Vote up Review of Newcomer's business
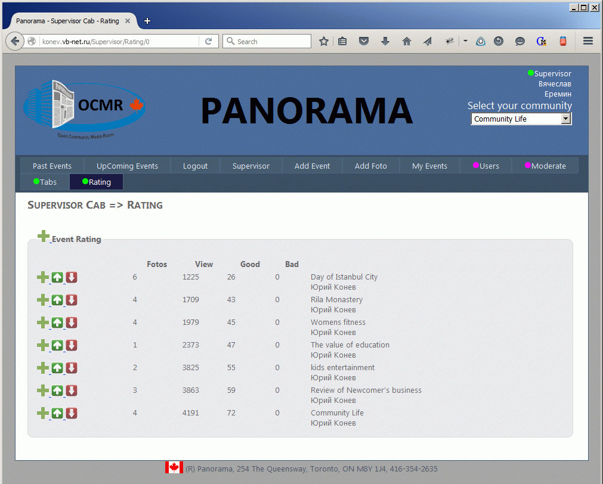Image resolution: width=603 pixels, height=484 pixels. tap(57, 390)
